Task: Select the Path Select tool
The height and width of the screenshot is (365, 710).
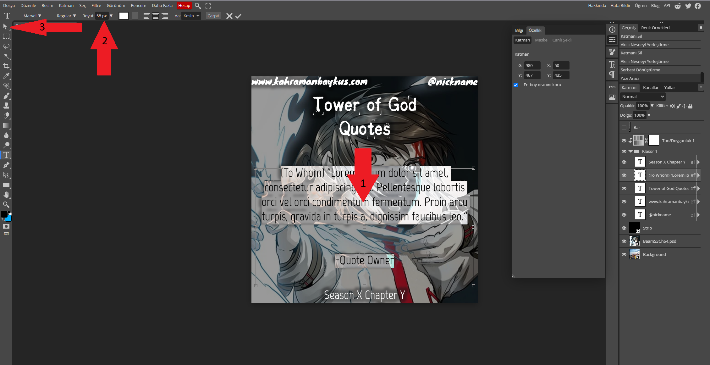Action: pyautogui.click(x=6, y=175)
